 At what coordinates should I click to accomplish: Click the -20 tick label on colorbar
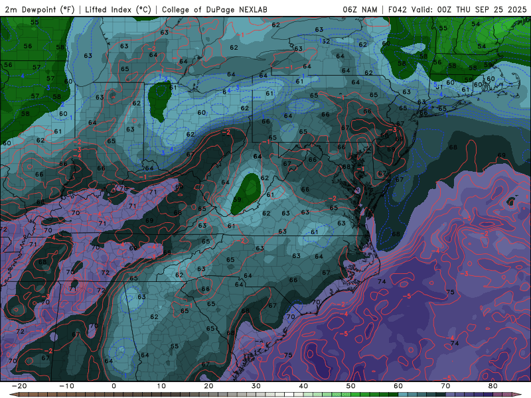19,386
